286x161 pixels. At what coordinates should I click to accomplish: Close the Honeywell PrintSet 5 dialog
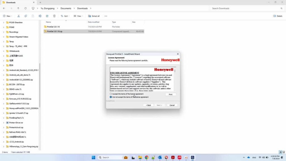(178, 54)
